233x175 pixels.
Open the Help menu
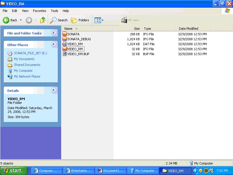[x=66, y=11]
